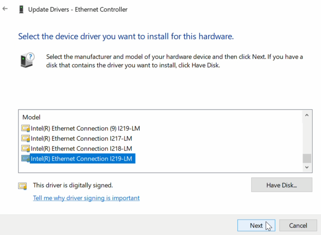Select Intel(R) Ethernet Connection (9) I219-LM
The height and width of the screenshot is (235, 321).
(x=85, y=128)
